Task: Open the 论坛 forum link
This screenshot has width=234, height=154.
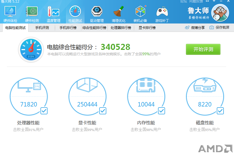Action: pyautogui.click(x=184, y=1)
